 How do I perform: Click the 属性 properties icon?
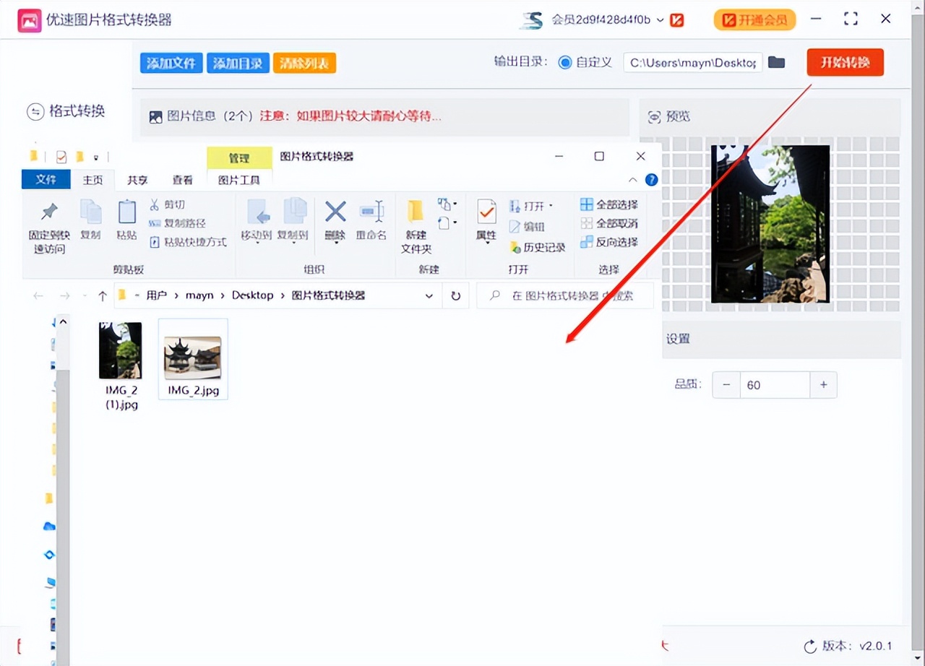pos(486,212)
